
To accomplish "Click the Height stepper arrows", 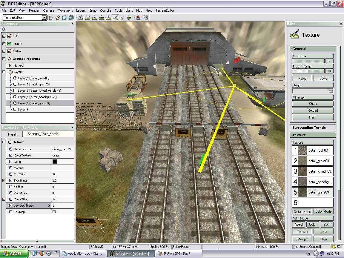I will coord(331,91).
